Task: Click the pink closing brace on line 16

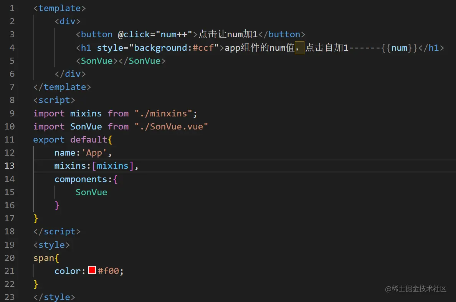Action: [57, 205]
